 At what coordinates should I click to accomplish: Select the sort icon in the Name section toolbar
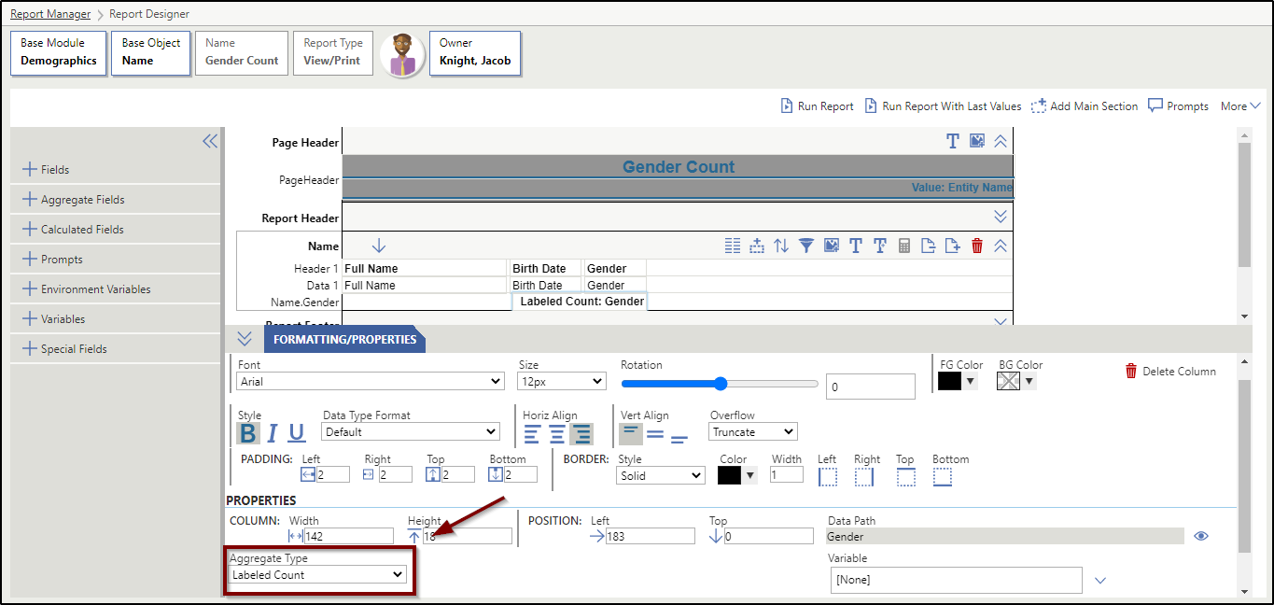pos(781,246)
